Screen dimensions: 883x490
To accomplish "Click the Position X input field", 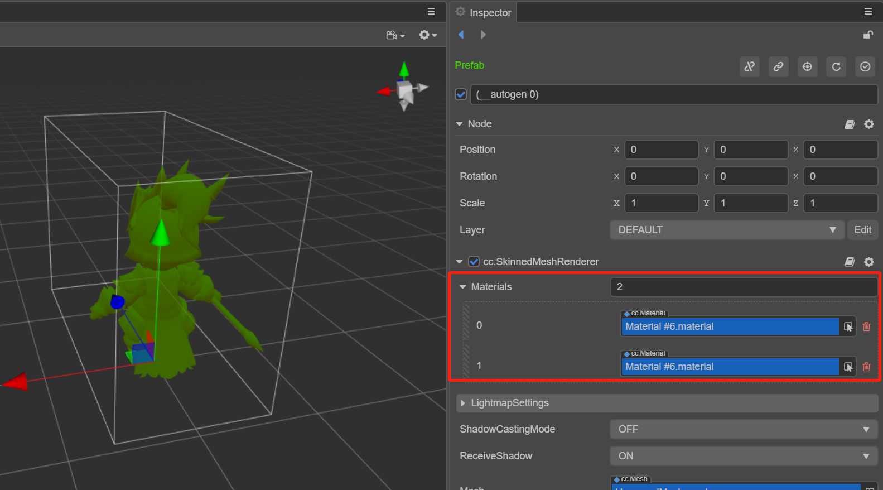I will pyautogui.click(x=662, y=150).
